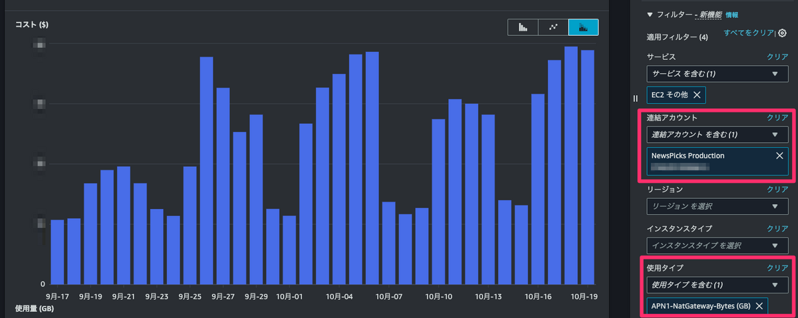Click the コスト ($) chart title
Image resolution: width=798 pixels, height=318 pixels.
(32, 25)
